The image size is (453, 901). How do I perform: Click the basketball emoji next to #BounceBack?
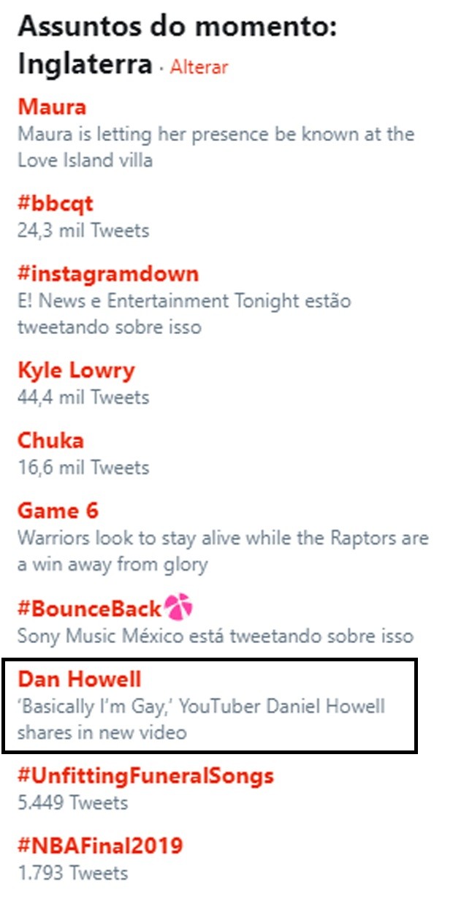(178, 608)
